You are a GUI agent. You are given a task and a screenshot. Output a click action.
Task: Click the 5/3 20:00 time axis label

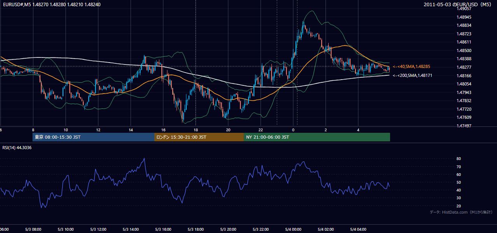228,230
